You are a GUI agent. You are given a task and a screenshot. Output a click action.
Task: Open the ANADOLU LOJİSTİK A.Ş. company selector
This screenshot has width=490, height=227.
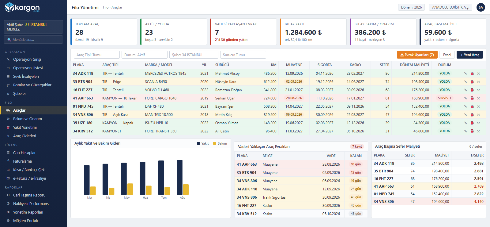(x=450, y=7)
